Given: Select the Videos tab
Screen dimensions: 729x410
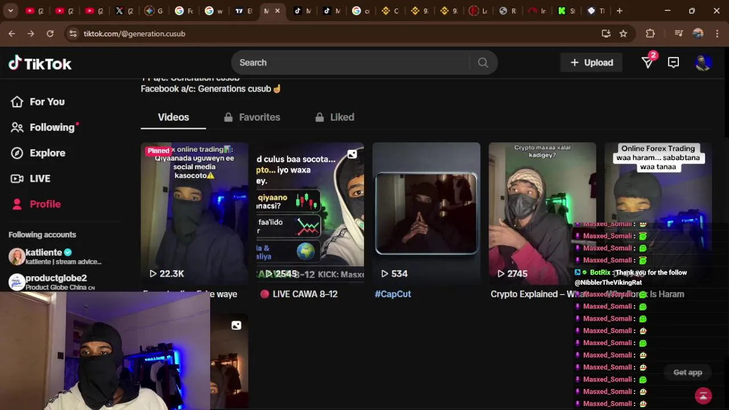Looking at the screenshot, I should click(x=173, y=117).
